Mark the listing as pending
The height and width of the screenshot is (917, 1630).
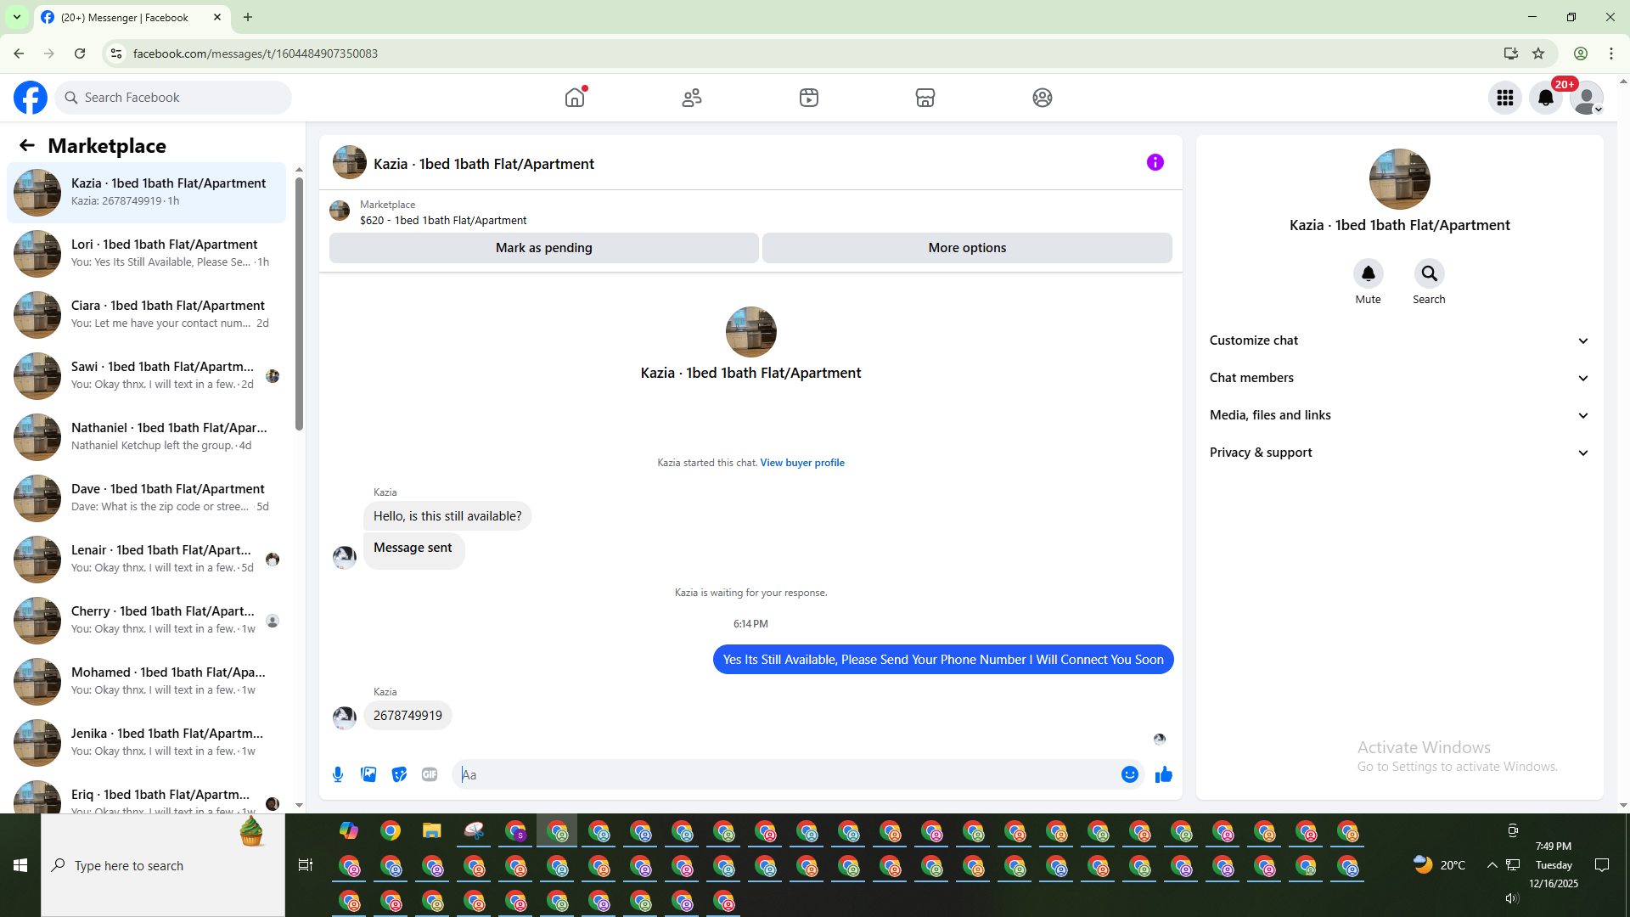click(x=544, y=248)
